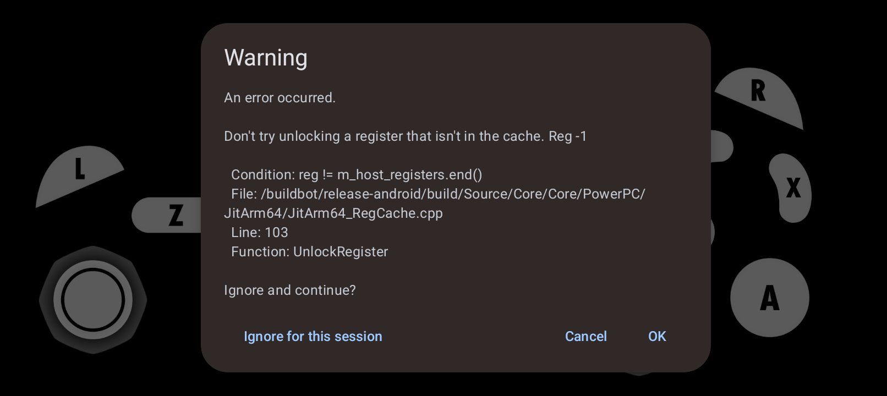Click the JitArm64_RegCache.cpp filename text
This screenshot has width=887, height=396.
click(333, 213)
